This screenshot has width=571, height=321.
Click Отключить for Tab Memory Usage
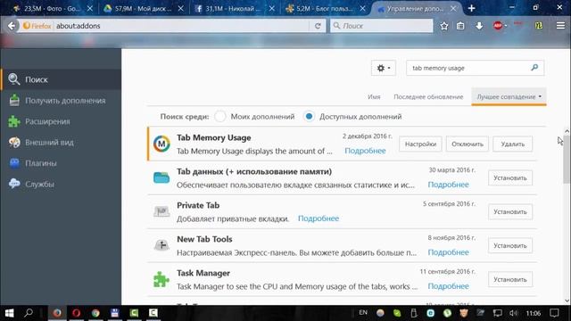point(468,144)
